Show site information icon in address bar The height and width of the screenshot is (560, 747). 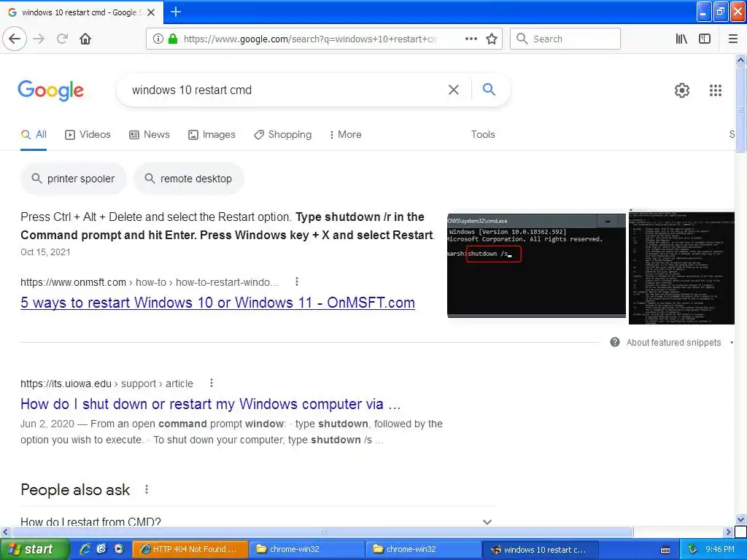[158, 39]
